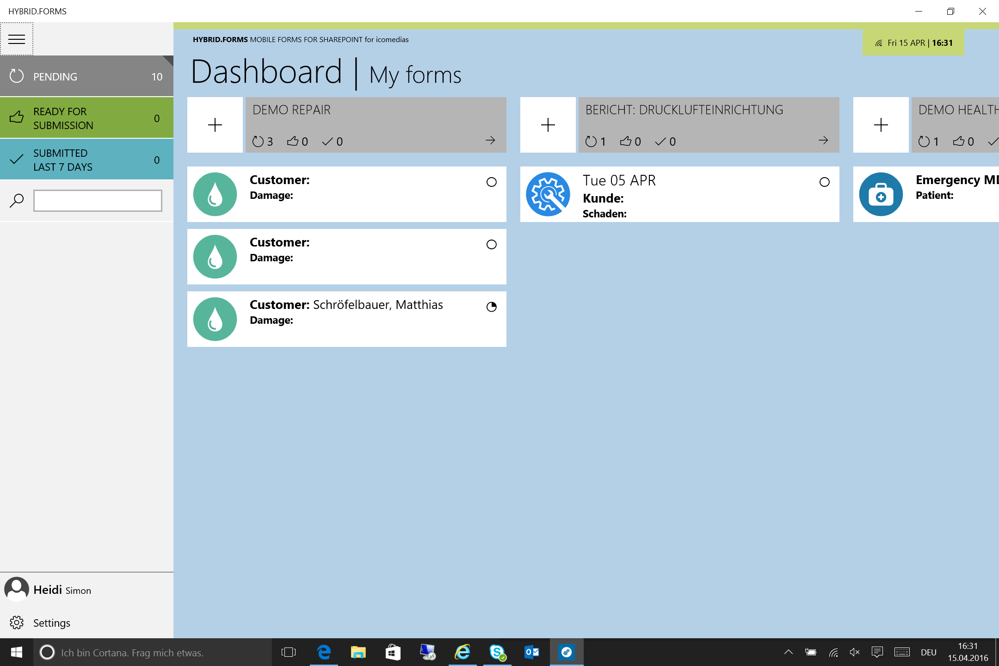Viewport: 999px width, 666px height.
Task: Open the hamburger navigation menu
Action: (17, 39)
